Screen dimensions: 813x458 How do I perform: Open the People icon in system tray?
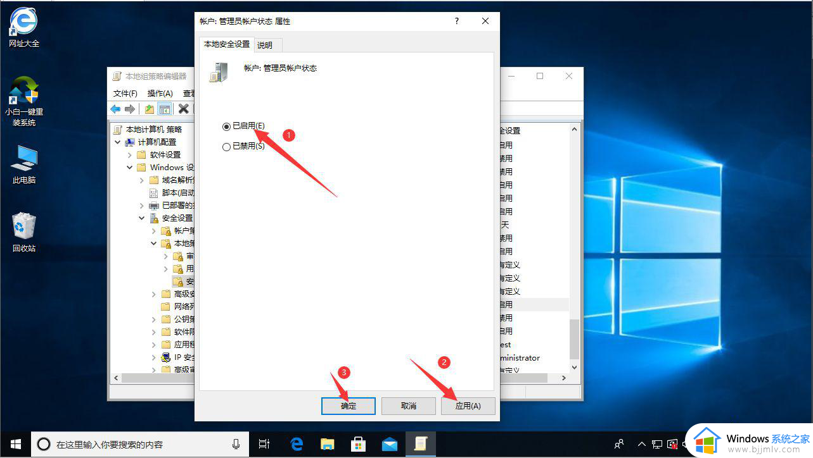[620, 444]
